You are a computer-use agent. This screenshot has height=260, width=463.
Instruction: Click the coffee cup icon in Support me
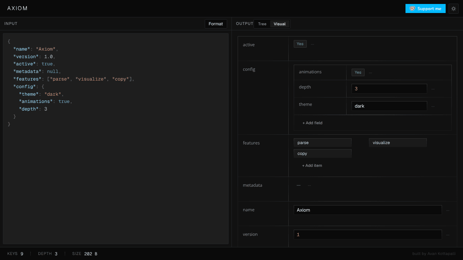coord(412,9)
